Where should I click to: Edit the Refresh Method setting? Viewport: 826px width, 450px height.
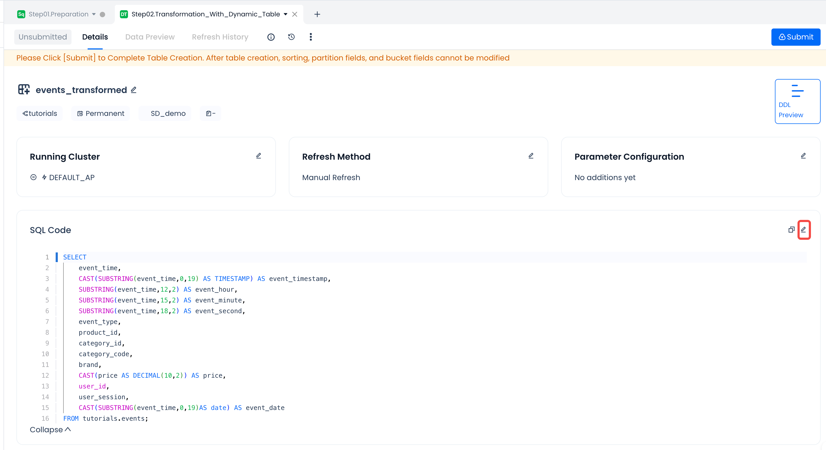click(x=531, y=156)
